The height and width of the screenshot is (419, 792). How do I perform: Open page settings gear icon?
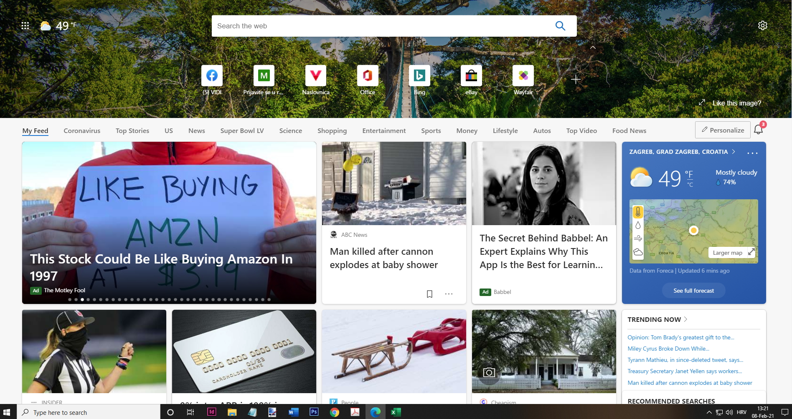763,25
